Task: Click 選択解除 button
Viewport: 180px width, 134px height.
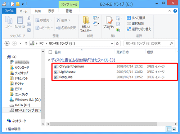Action: (135, 23)
